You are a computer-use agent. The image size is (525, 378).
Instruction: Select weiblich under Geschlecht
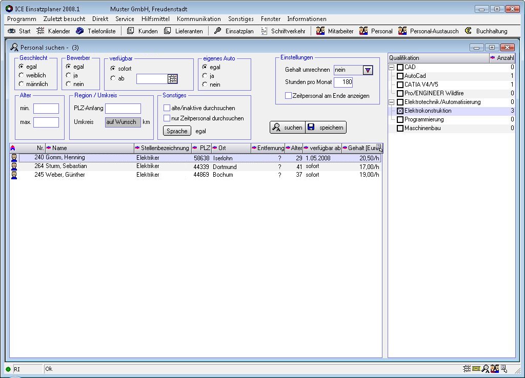[x=22, y=75]
